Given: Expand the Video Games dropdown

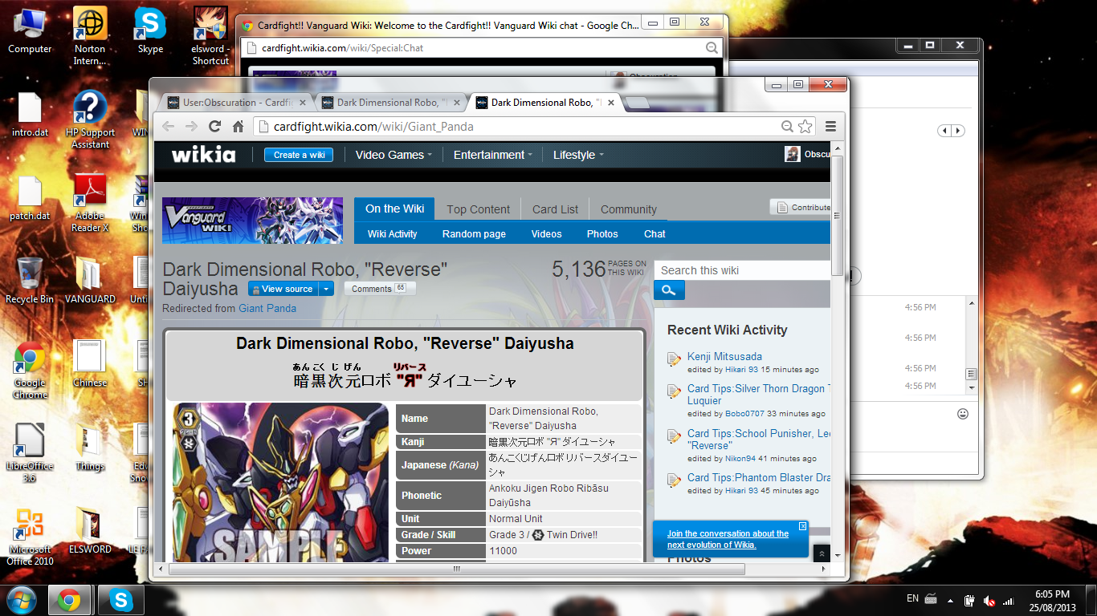Looking at the screenshot, I should (x=394, y=155).
